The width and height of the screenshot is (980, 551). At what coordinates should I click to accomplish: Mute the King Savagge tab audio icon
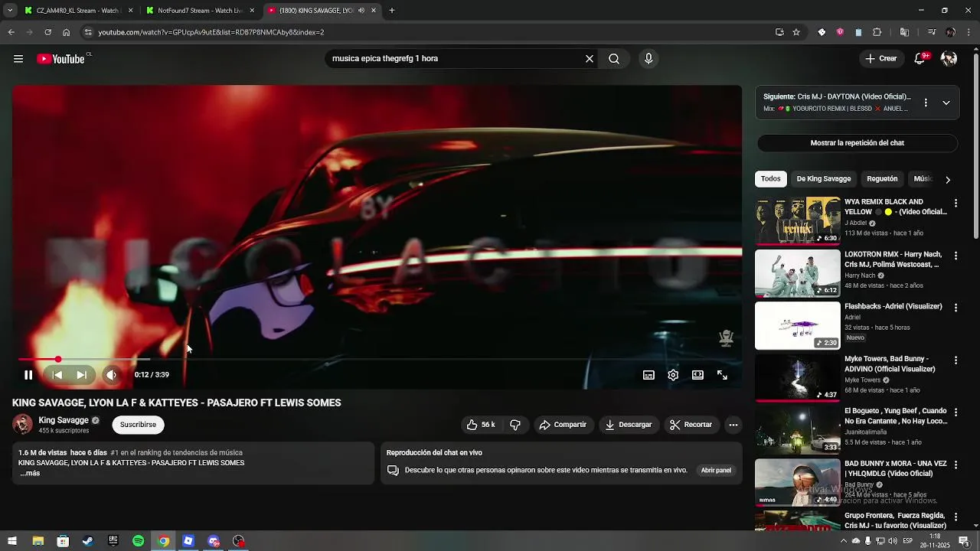point(361,11)
